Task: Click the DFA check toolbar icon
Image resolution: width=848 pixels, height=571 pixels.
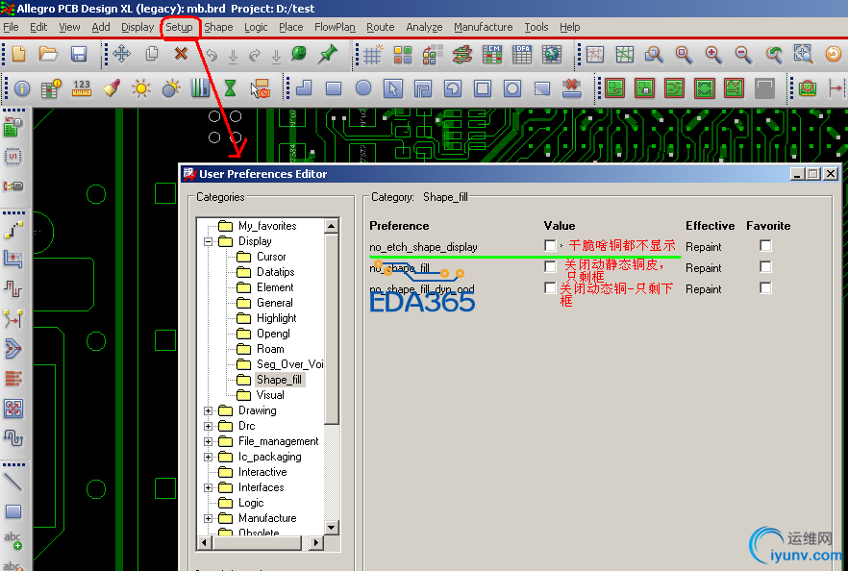Action: 522,55
